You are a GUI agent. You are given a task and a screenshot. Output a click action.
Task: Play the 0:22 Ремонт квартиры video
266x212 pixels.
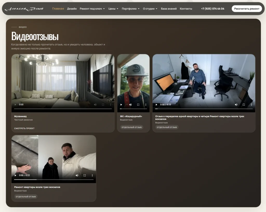tap(15, 176)
